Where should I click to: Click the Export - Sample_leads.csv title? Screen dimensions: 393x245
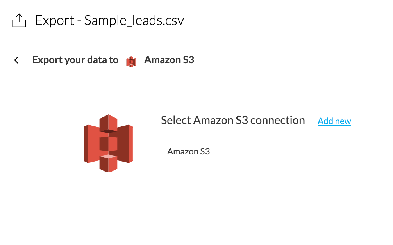coord(109,21)
